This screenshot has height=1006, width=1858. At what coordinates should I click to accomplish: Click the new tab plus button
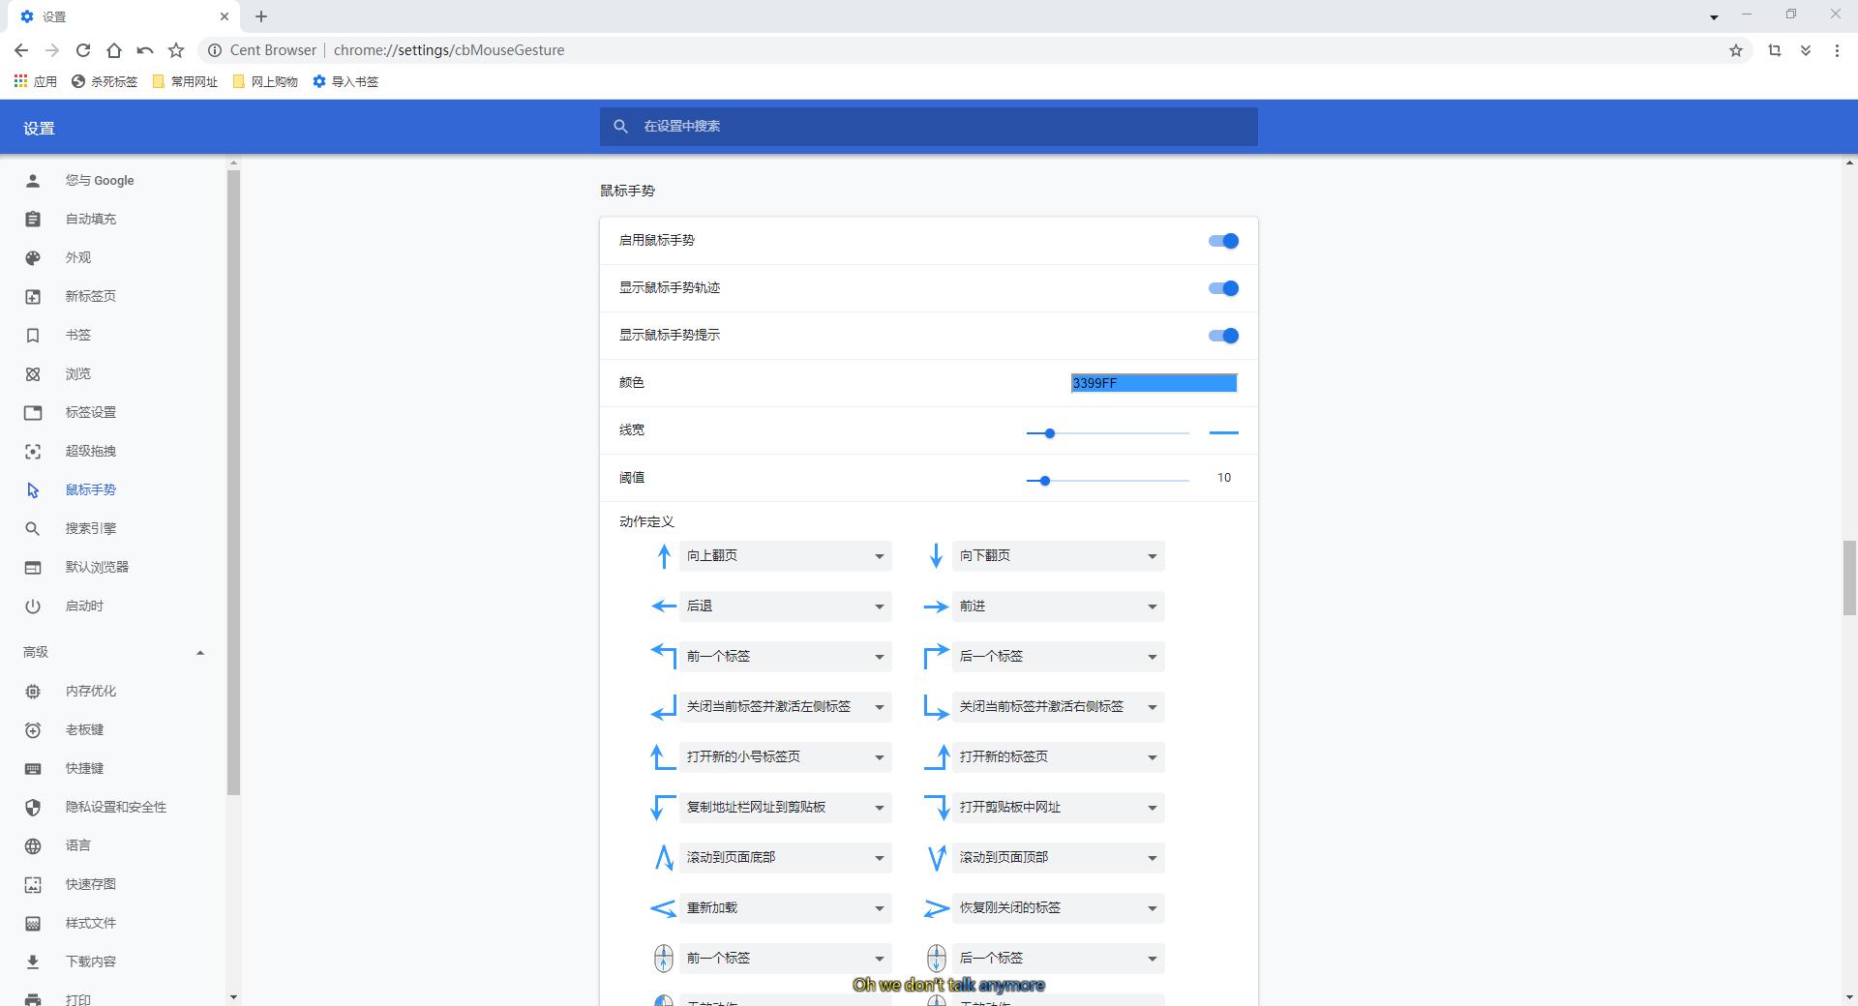click(x=261, y=16)
